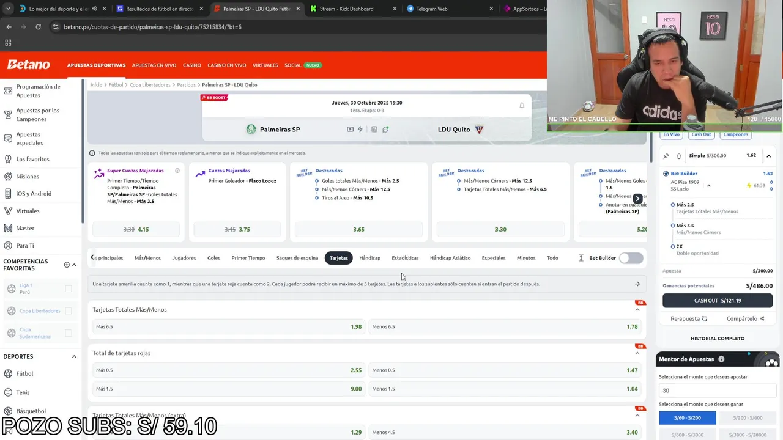
Task: Select the S/60 - S/200 win range
Action: pos(687,418)
